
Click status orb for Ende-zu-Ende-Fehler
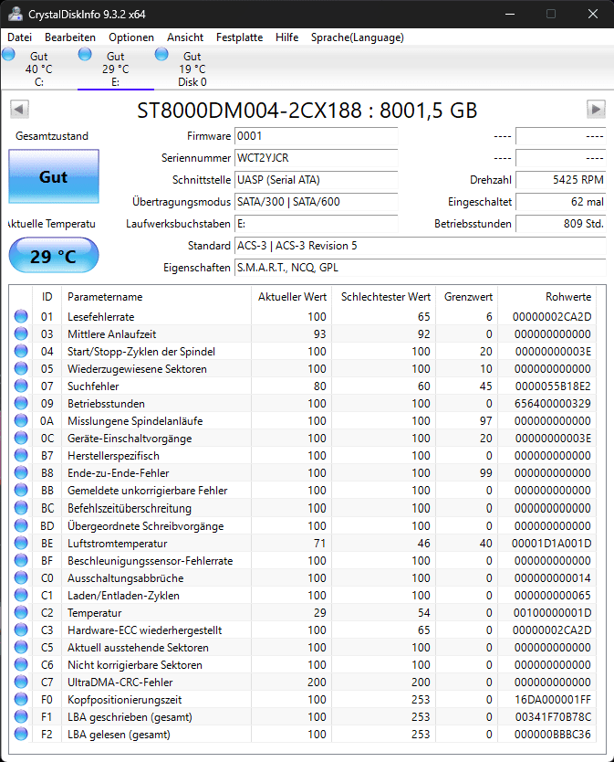(21, 473)
